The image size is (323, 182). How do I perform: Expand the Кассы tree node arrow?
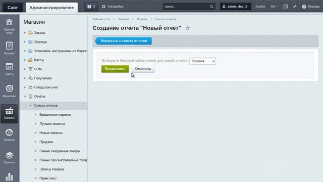click(25, 60)
